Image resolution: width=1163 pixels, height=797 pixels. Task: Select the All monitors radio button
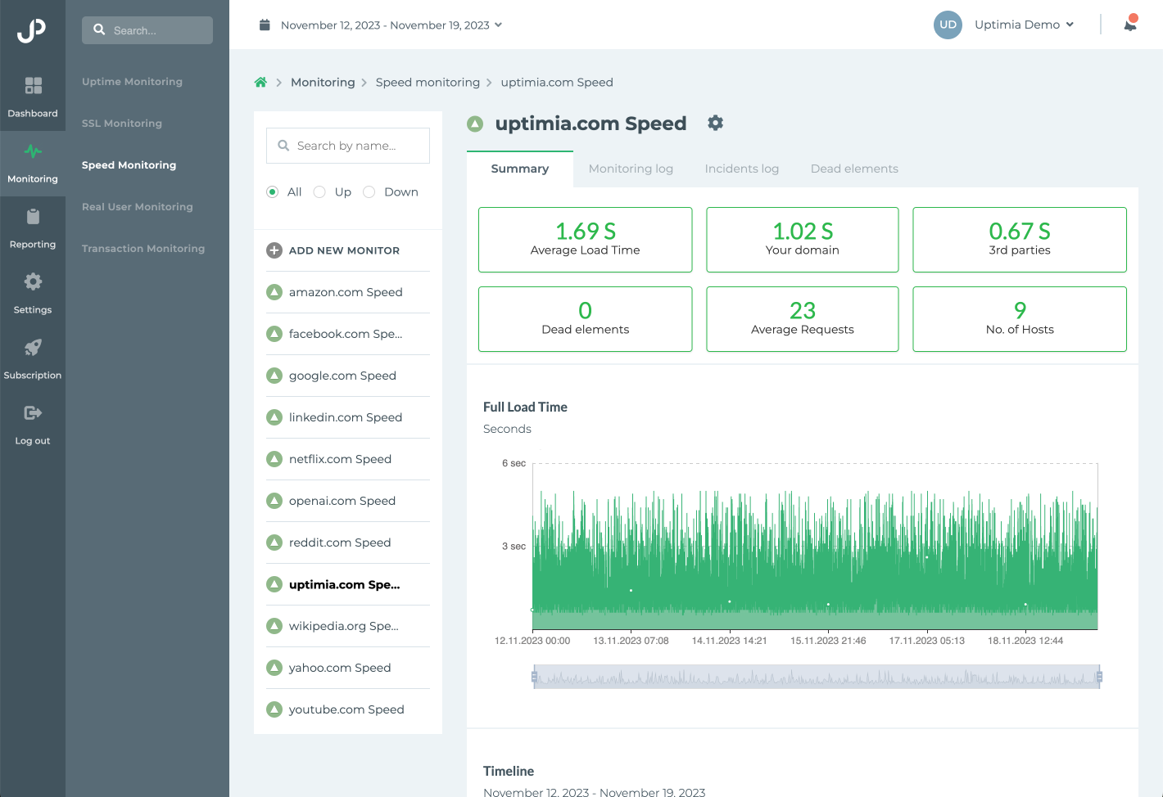tap(272, 191)
